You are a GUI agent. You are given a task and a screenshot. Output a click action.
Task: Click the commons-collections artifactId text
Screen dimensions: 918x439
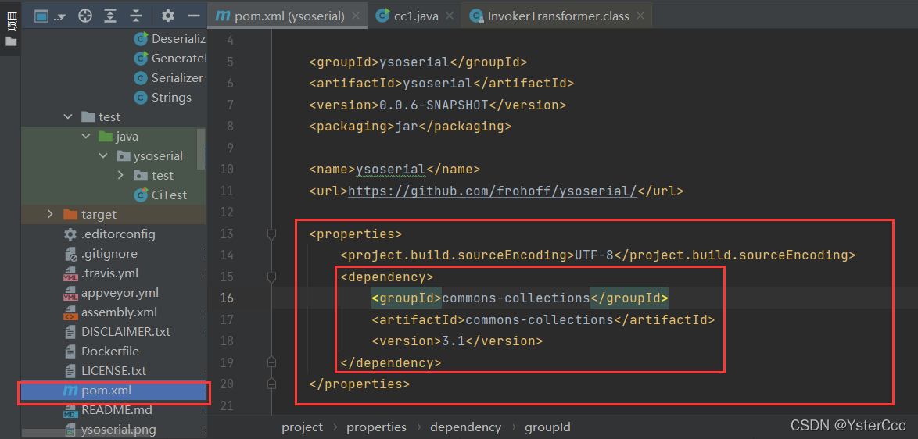click(540, 319)
